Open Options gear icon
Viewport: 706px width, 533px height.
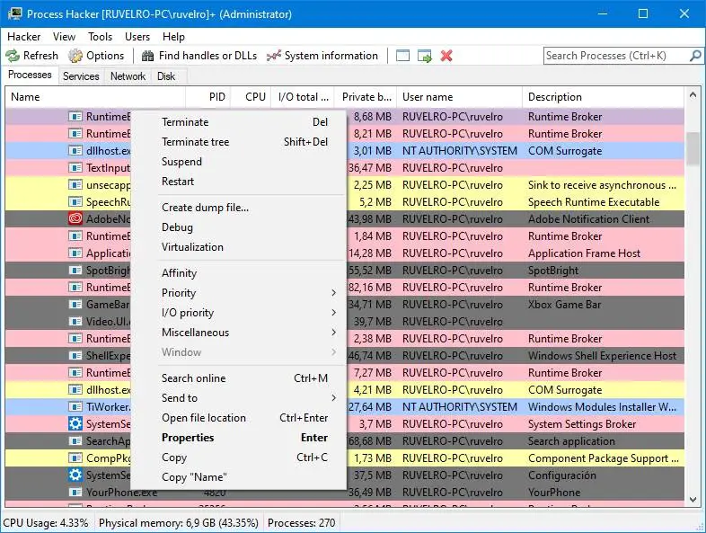75,56
